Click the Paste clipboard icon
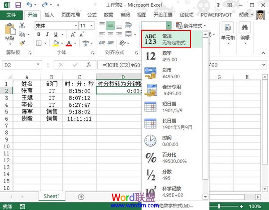 [x=10, y=29]
